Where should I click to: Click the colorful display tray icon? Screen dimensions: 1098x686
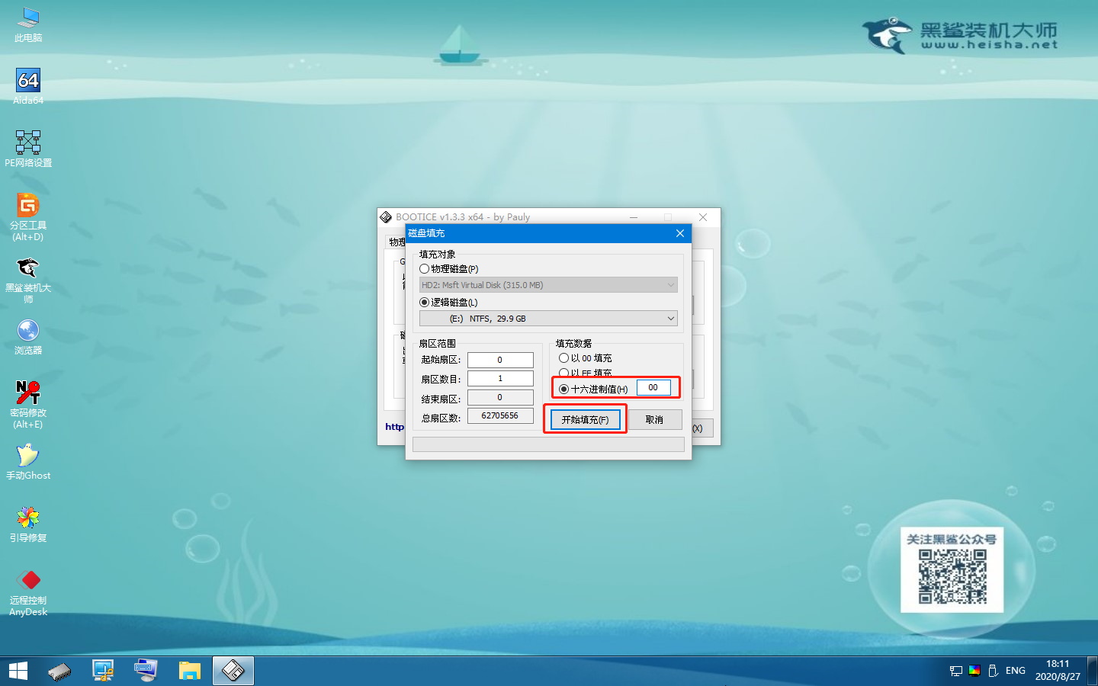click(x=974, y=671)
